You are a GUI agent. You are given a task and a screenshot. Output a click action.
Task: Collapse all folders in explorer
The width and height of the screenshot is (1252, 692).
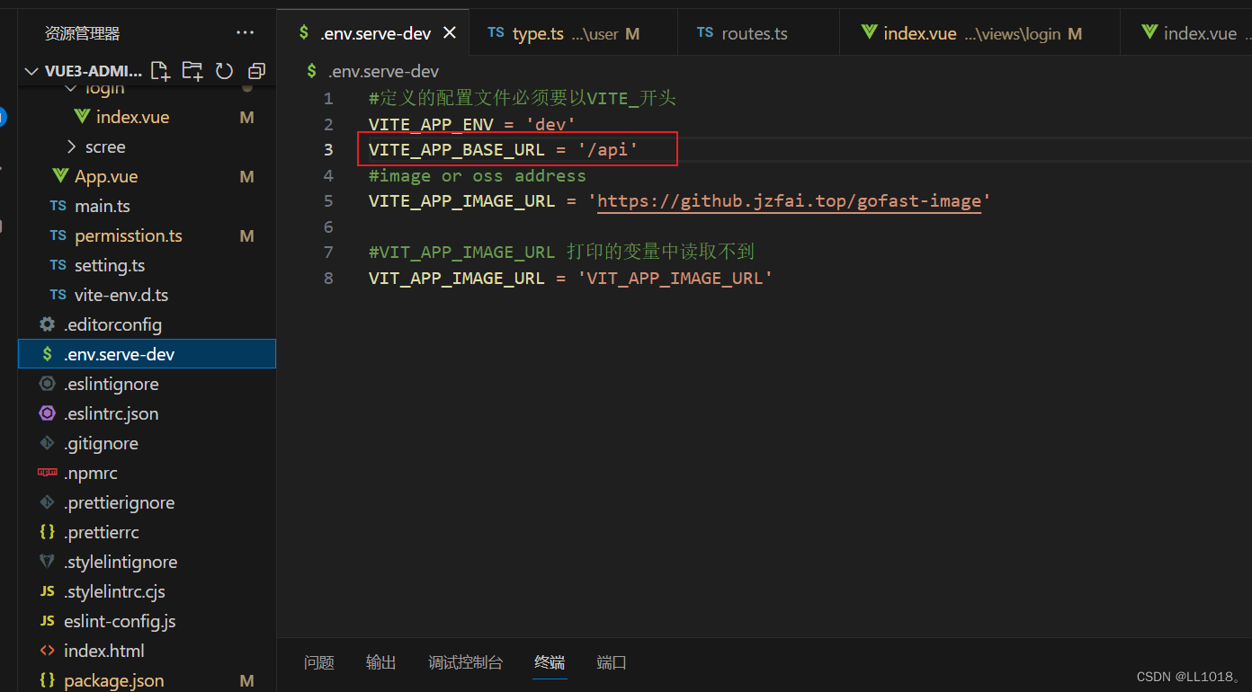[x=256, y=71]
